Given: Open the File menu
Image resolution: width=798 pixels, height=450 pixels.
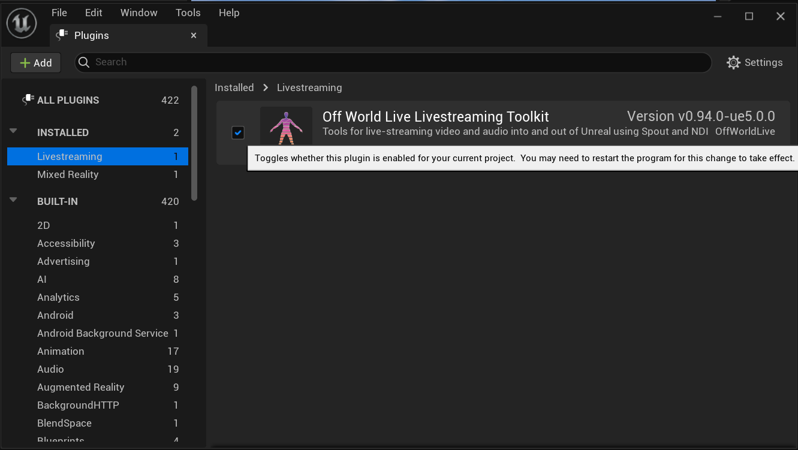Looking at the screenshot, I should [x=59, y=13].
